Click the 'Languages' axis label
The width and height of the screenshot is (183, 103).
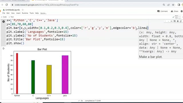[42, 98]
